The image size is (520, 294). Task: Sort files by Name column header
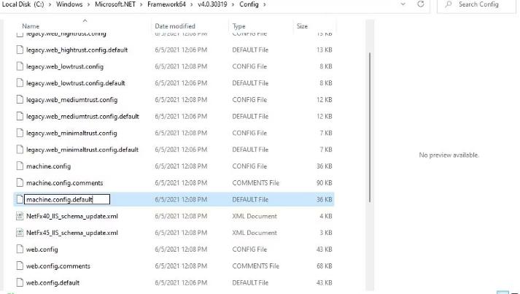tap(31, 26)
